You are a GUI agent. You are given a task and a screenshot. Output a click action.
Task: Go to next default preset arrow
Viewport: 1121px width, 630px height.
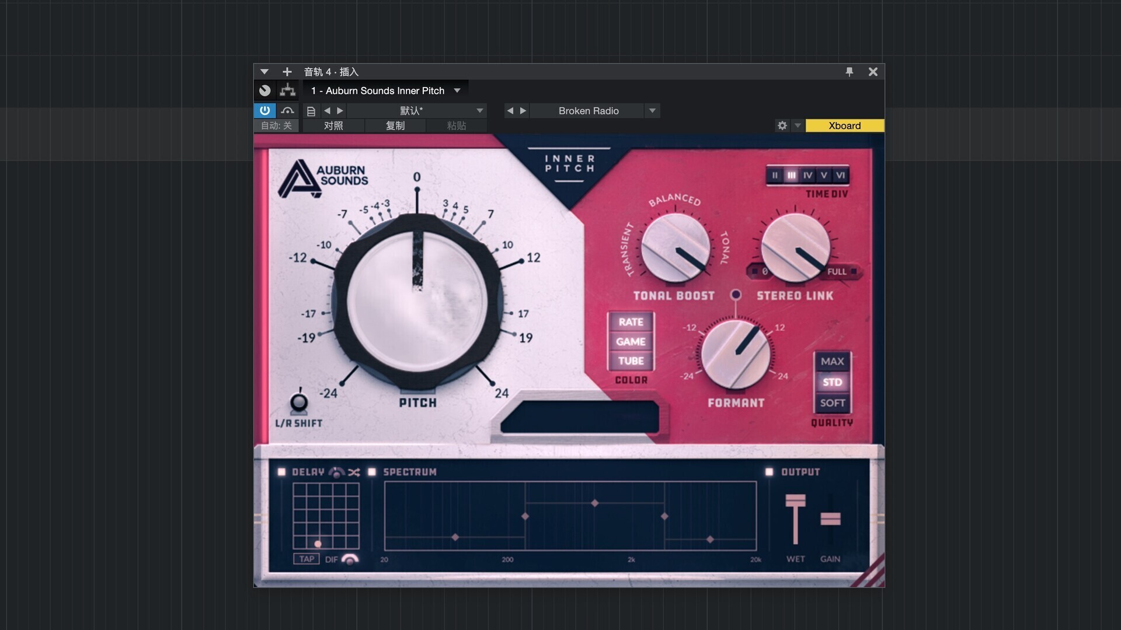click(x=340, y=111)
